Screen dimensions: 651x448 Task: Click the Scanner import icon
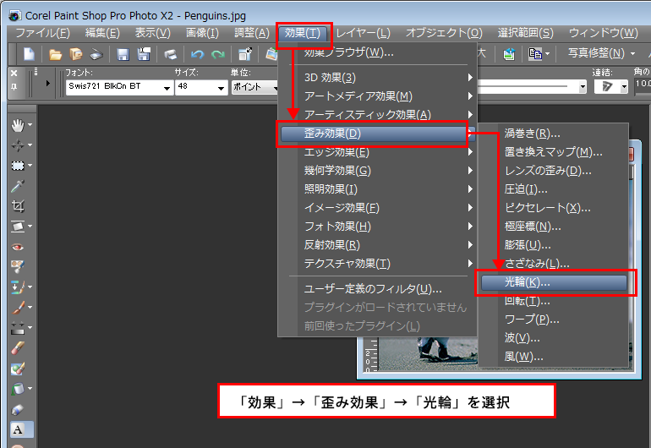[x=96, y=54]
